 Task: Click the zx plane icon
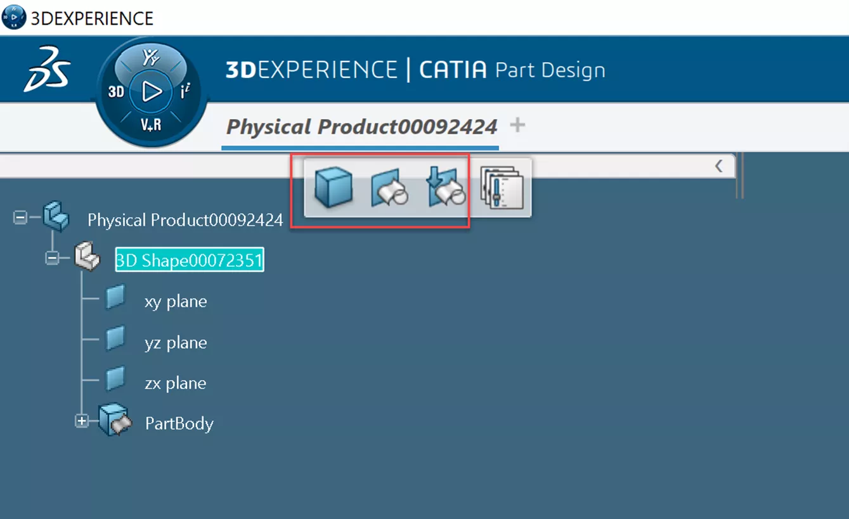(115, 379)
